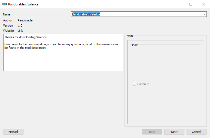Toggle the Continue checkbox
Screen dimensions: 210x138
pos(134,84)
